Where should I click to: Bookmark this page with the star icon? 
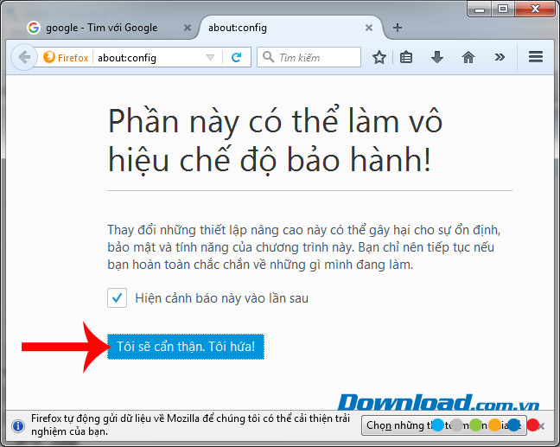point(379,57)
